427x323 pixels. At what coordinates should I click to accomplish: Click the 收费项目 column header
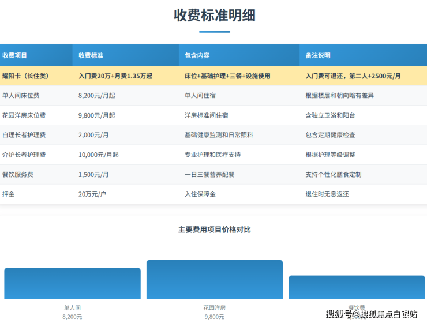click(15, 56)
